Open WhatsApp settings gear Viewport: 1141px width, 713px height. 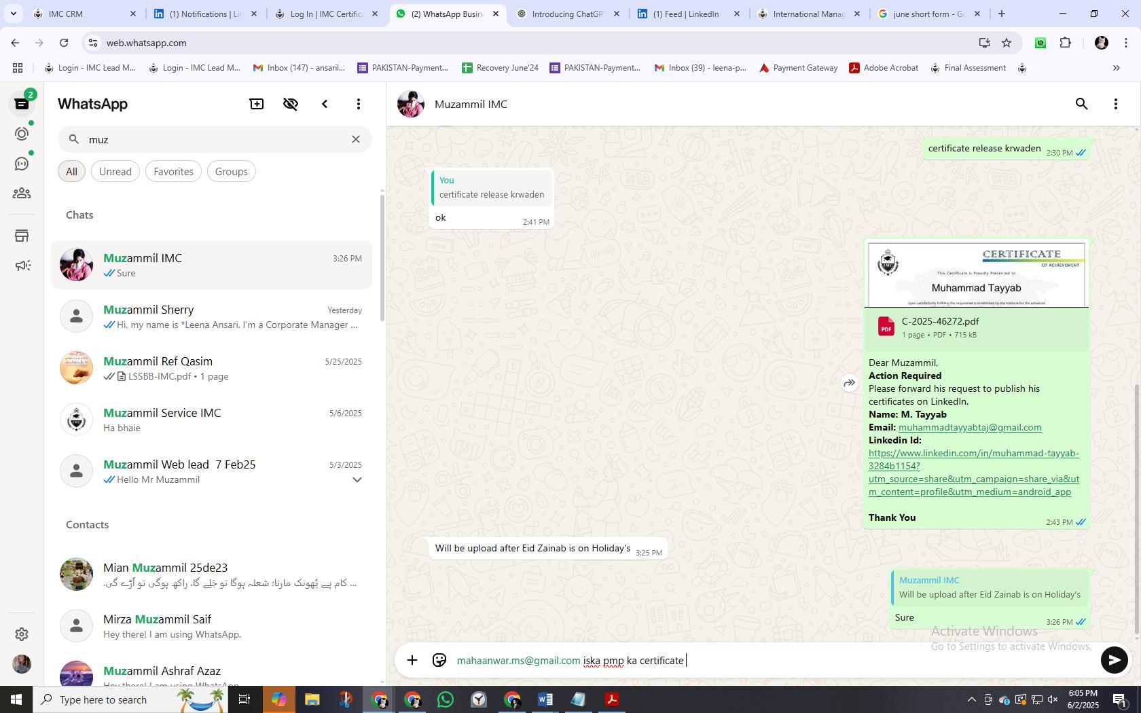[22, 634]
